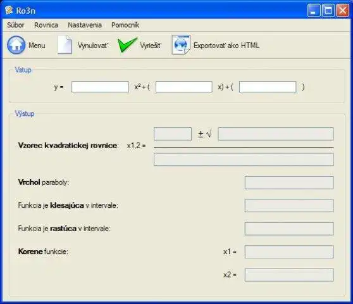Open the Rovnica menu

(x=46, y=25)
